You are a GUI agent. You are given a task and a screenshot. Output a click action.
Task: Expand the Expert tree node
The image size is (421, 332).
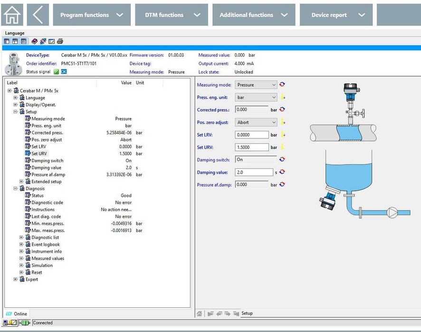coord(16,279)
